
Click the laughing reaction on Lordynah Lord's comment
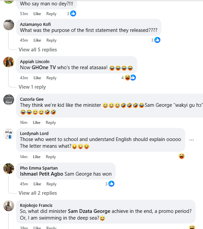click(182, 156)
